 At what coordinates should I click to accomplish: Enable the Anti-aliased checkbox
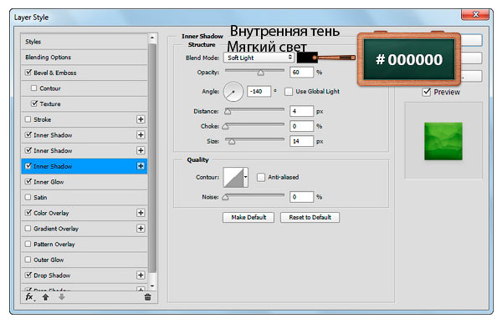(x=261, y=177)
